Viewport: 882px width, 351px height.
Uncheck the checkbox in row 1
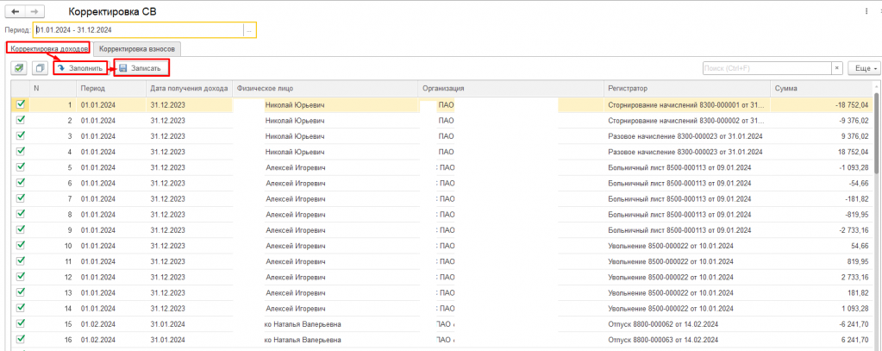coord(21,104)
